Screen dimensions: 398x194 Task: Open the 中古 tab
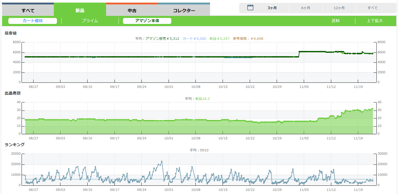tap(132, 11)
